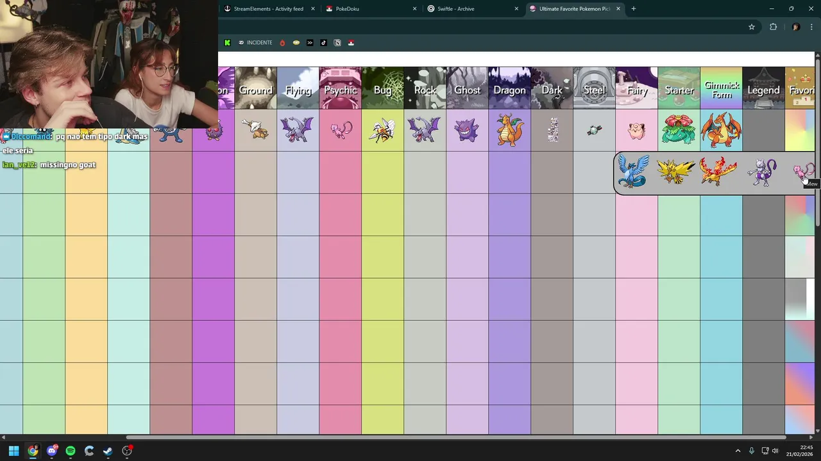Click the Starter column header

coord(679,88)
